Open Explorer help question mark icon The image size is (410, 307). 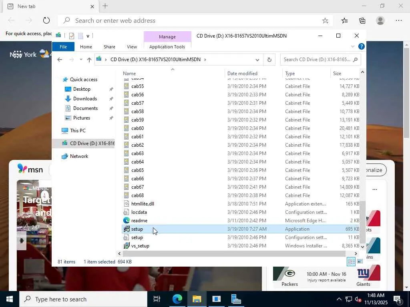click(x=362, y=46)
